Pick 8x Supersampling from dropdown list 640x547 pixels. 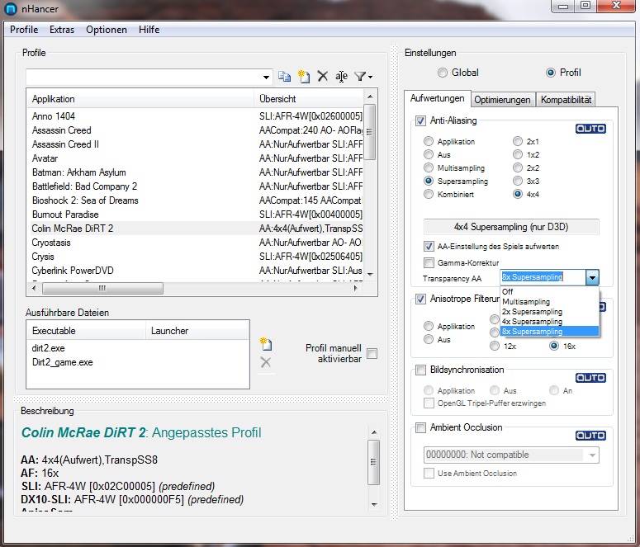point(549,331)
